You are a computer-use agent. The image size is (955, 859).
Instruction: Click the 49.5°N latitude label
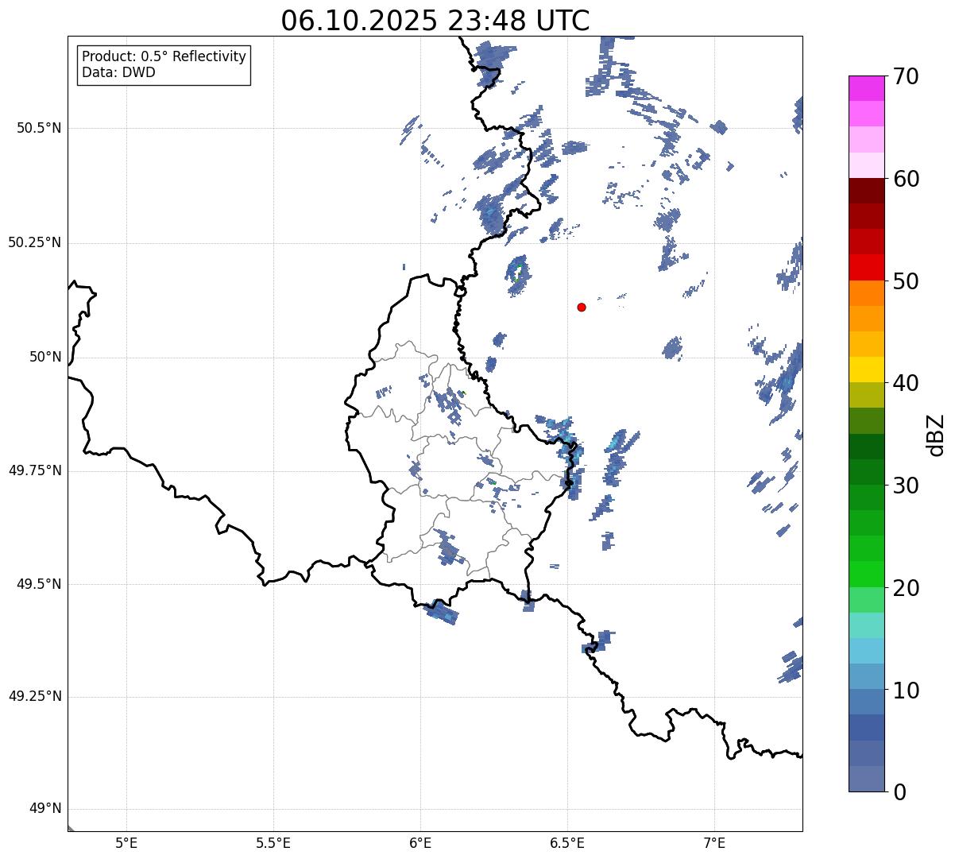click(39, 584)
